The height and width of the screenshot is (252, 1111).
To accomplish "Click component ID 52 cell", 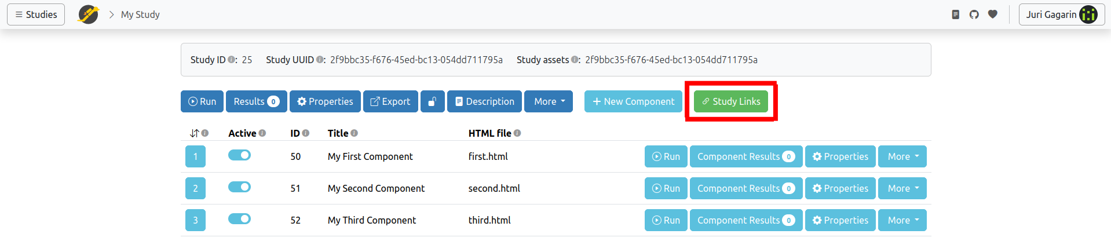I will (295, 220).
